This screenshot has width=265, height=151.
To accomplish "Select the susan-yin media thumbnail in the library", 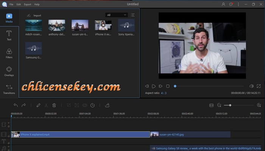I will click(x=80, y=25).
